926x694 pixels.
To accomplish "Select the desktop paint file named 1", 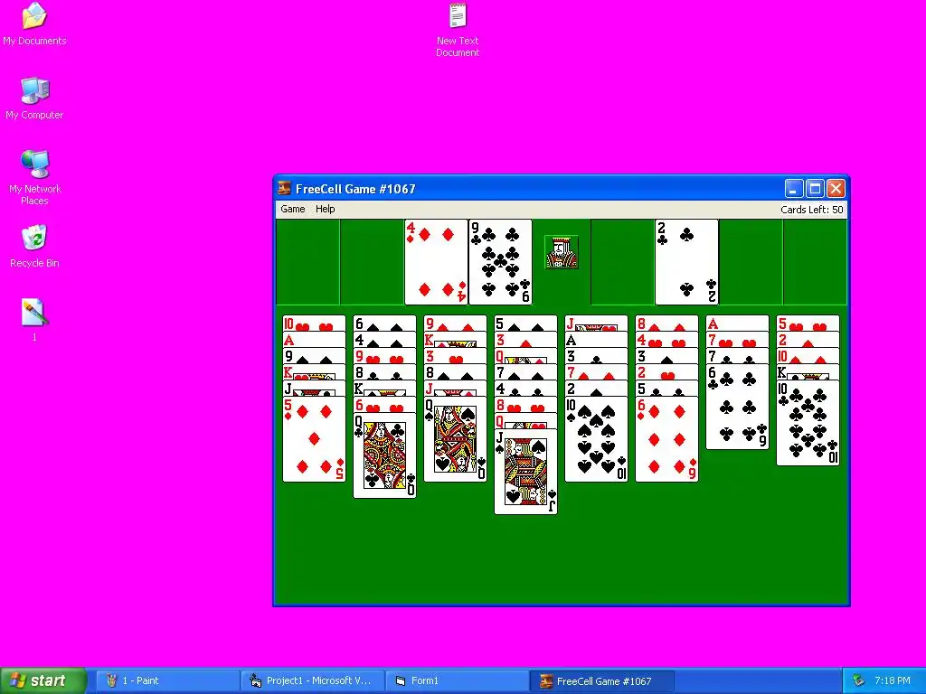I will click(x=34, y=321).
